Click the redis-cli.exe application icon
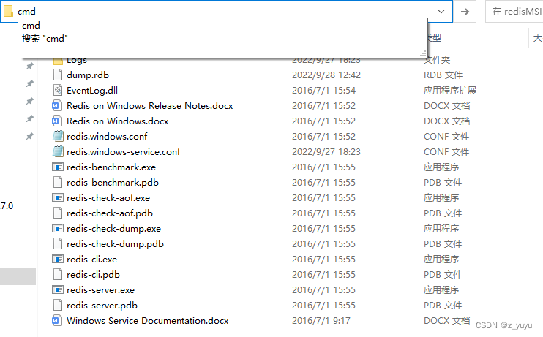This screenshot has height=337, width=543. coord(58,259)
